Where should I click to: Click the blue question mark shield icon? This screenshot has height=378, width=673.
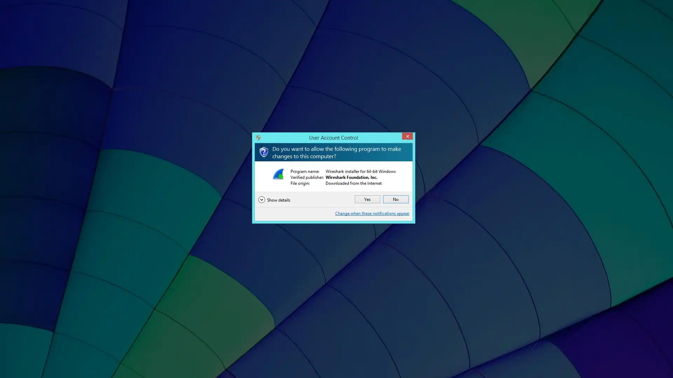(264, 152)
